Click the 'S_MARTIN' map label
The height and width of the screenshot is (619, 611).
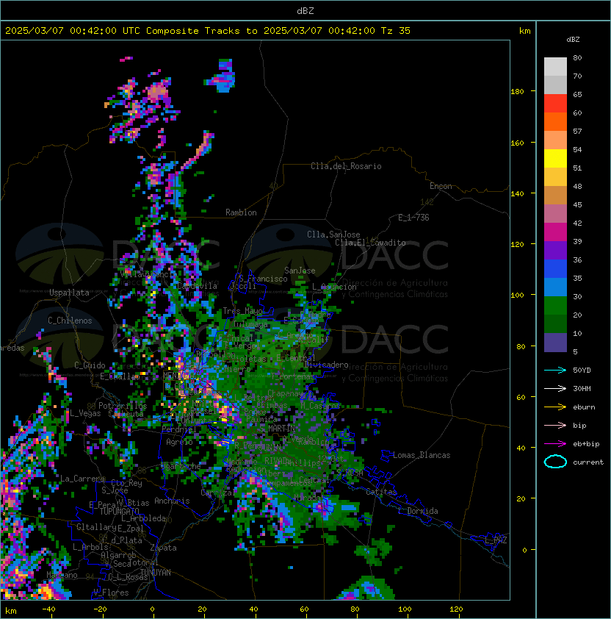(x=278, y=429)
